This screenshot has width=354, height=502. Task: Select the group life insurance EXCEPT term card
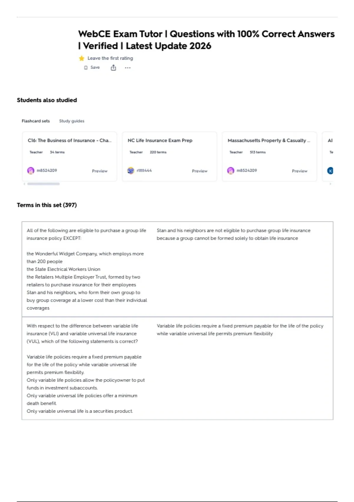[x=178, y=269]
